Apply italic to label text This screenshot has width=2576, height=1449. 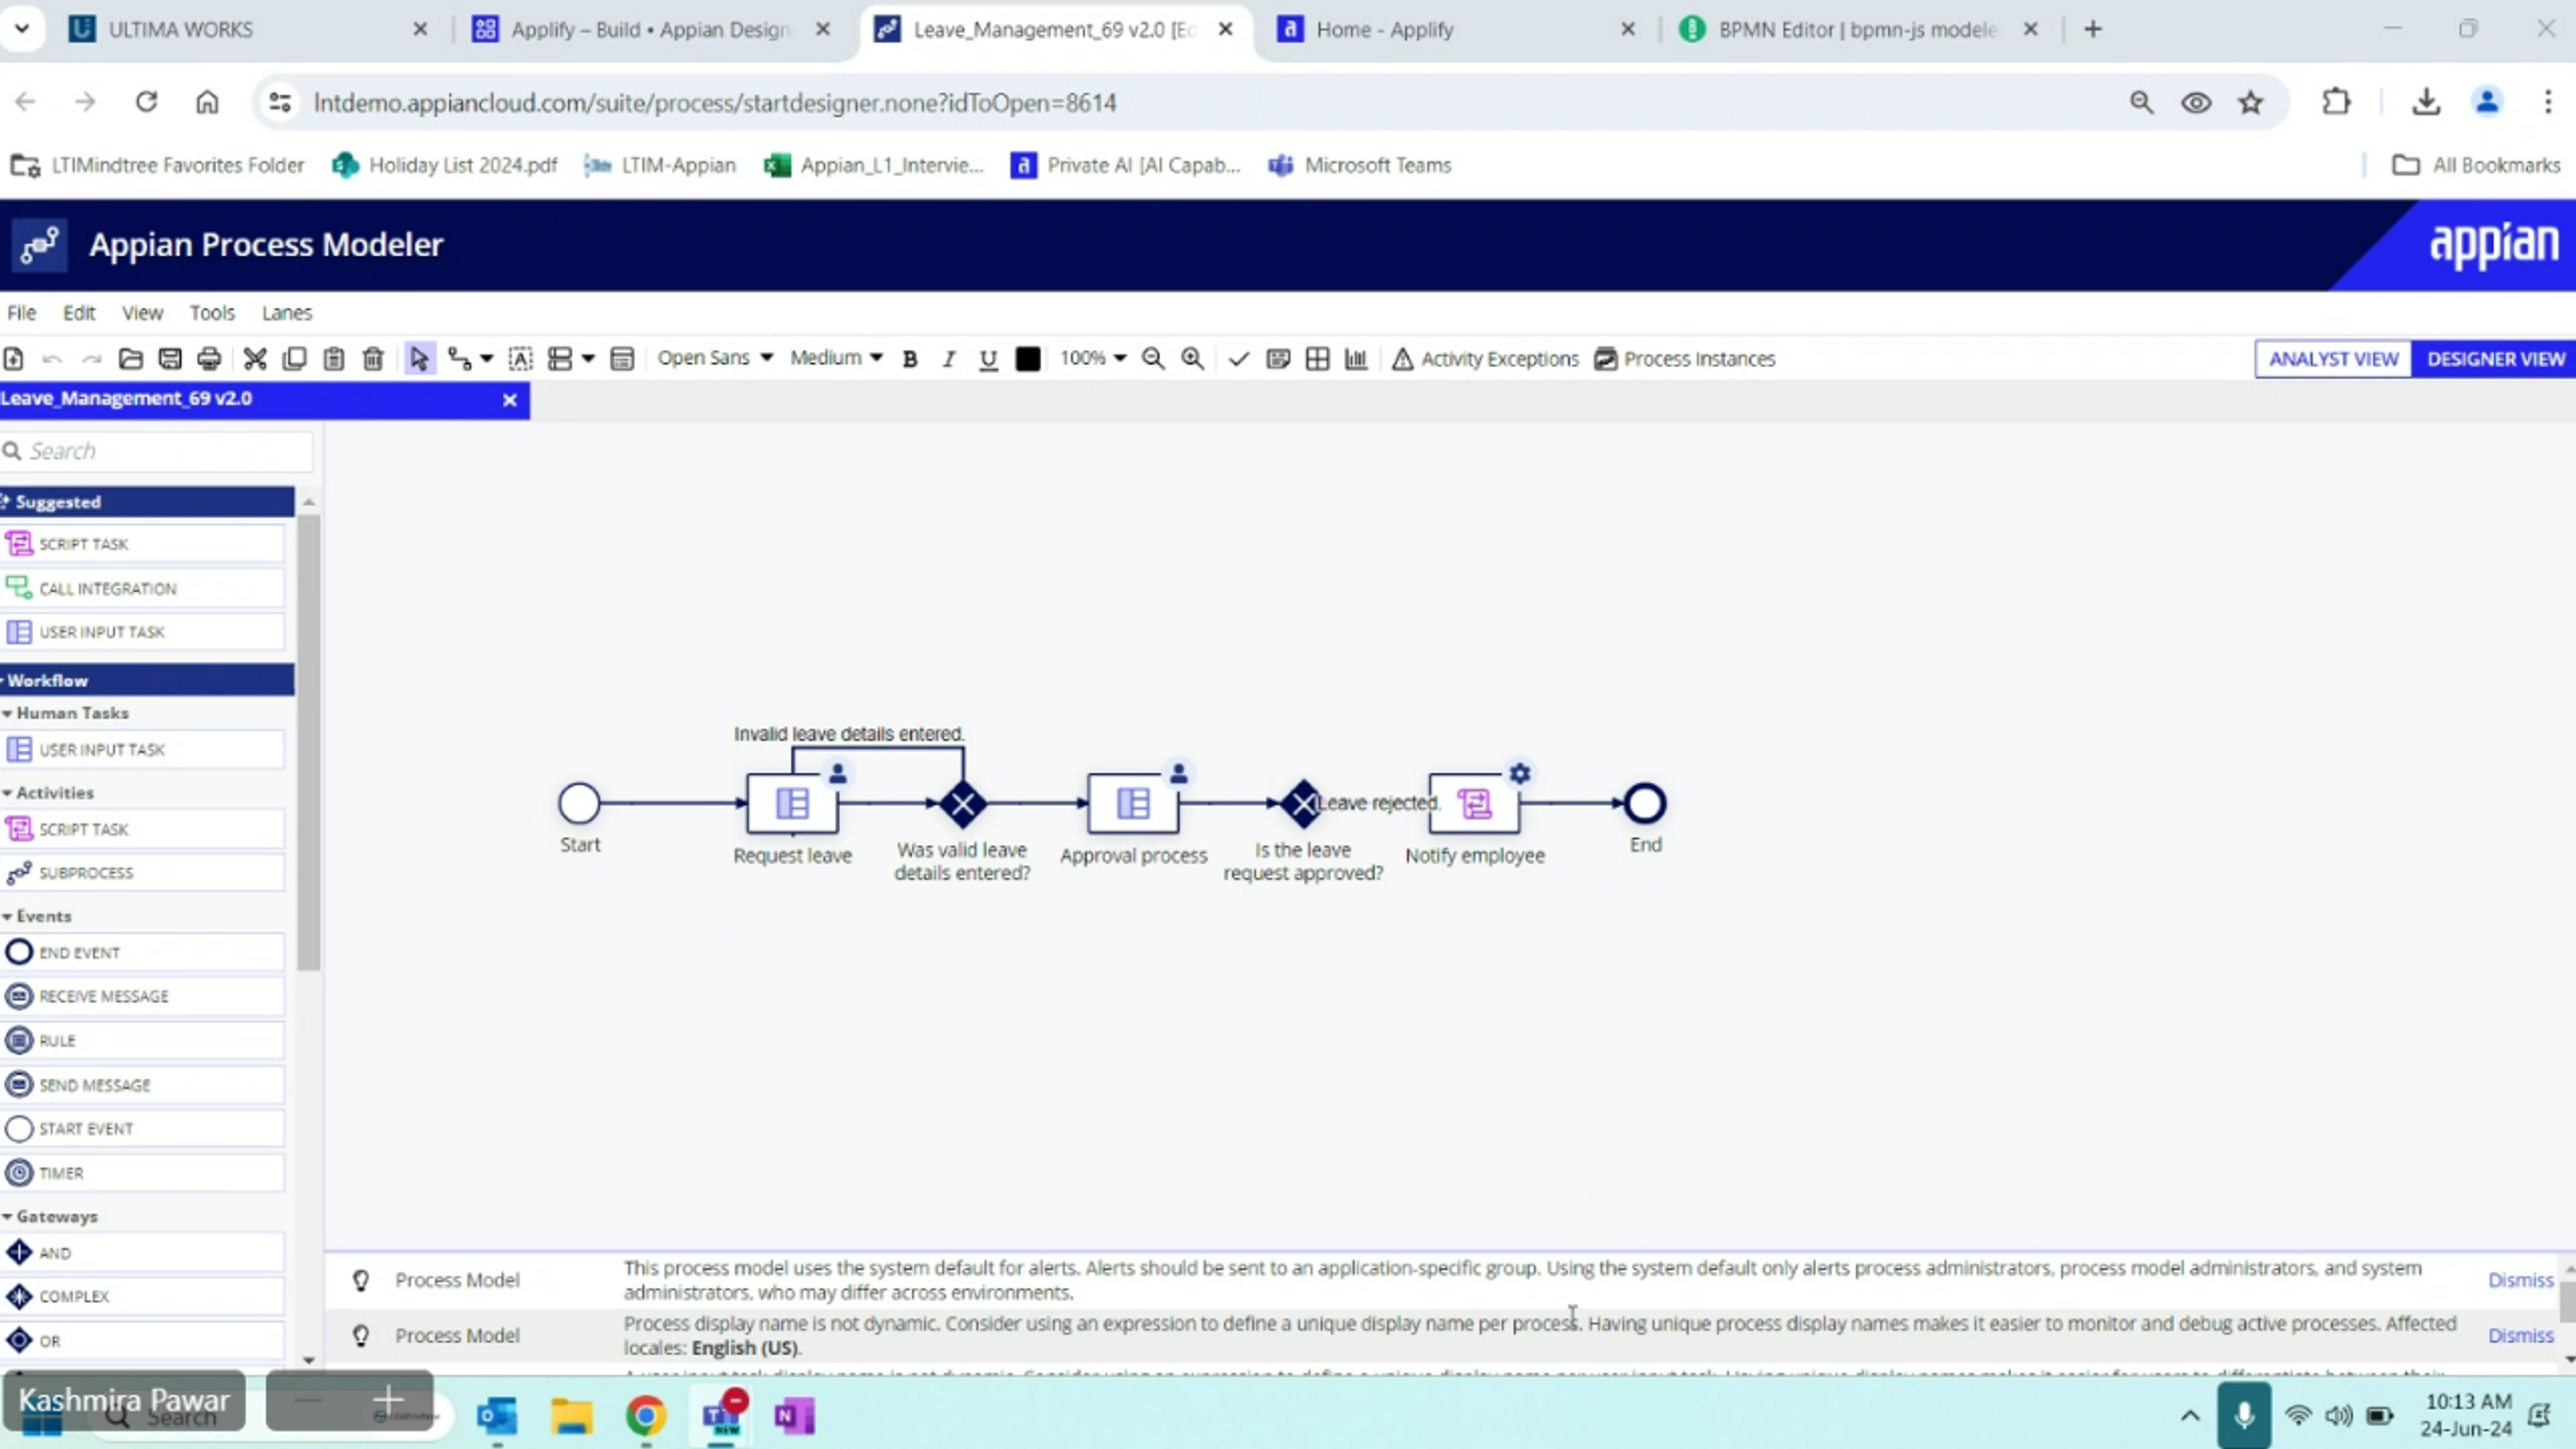point(949,359)
